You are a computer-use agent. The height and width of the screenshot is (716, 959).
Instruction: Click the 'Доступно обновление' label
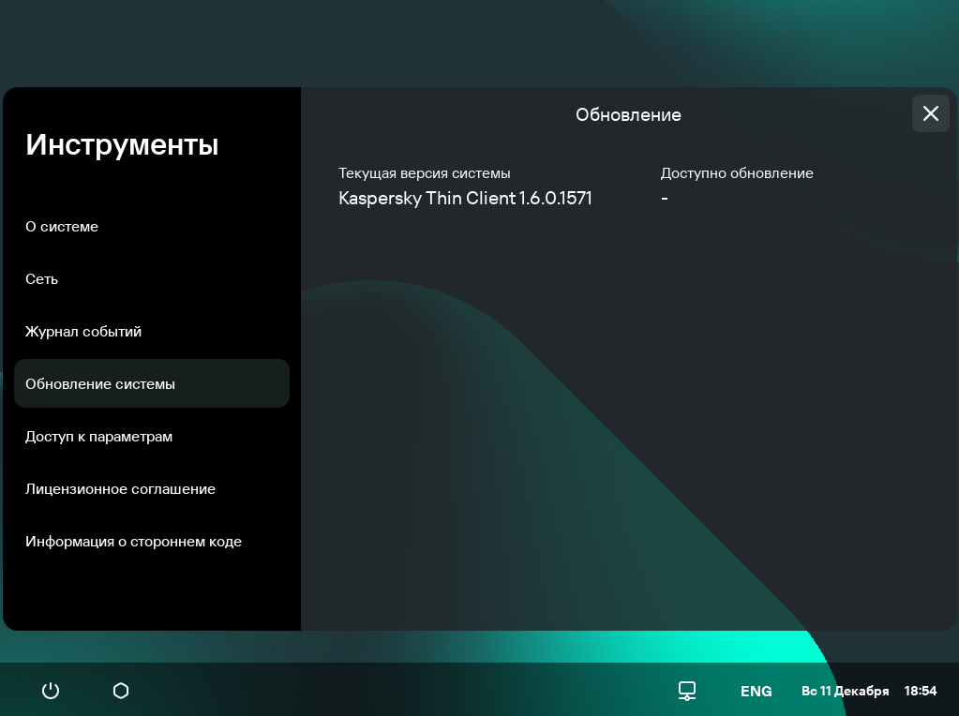(737, 173)
